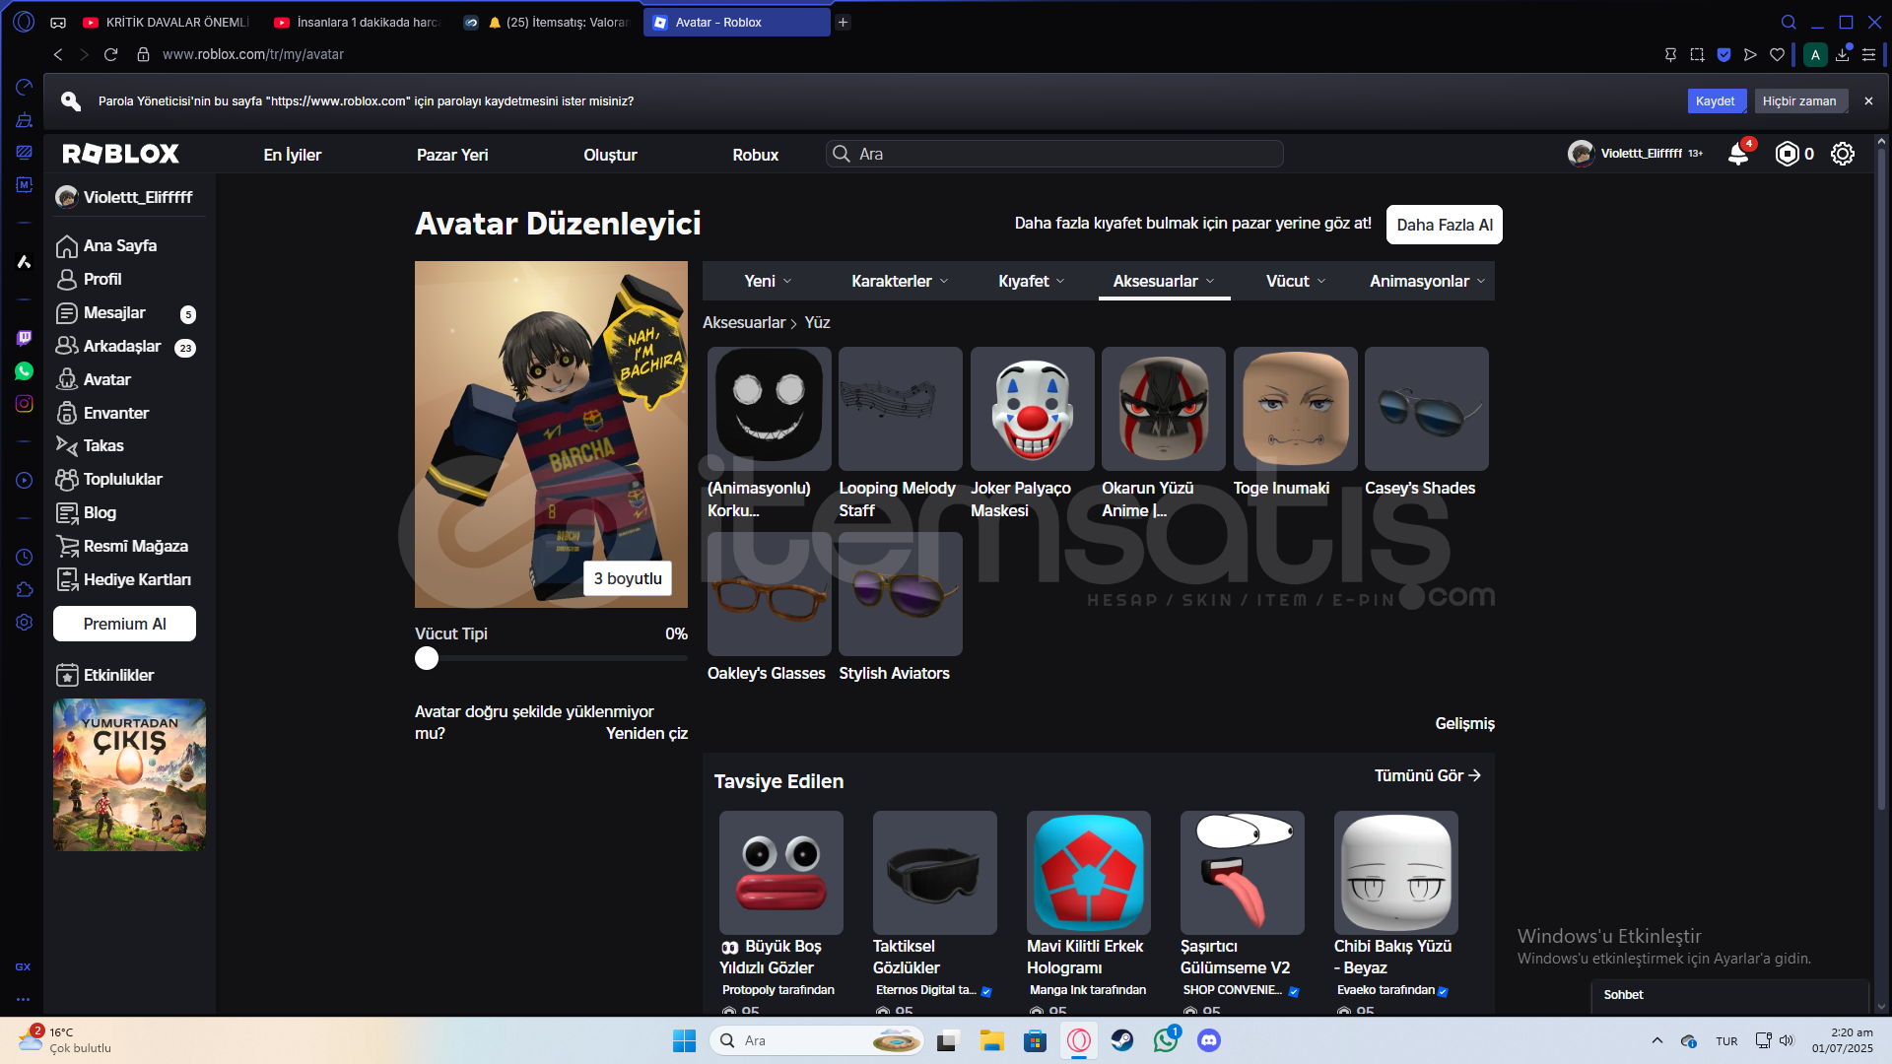This screenshot has width=1892, height=1064.
Task: Toggle avatar view with 3 boyutlu button
Action: coord(628,578)
